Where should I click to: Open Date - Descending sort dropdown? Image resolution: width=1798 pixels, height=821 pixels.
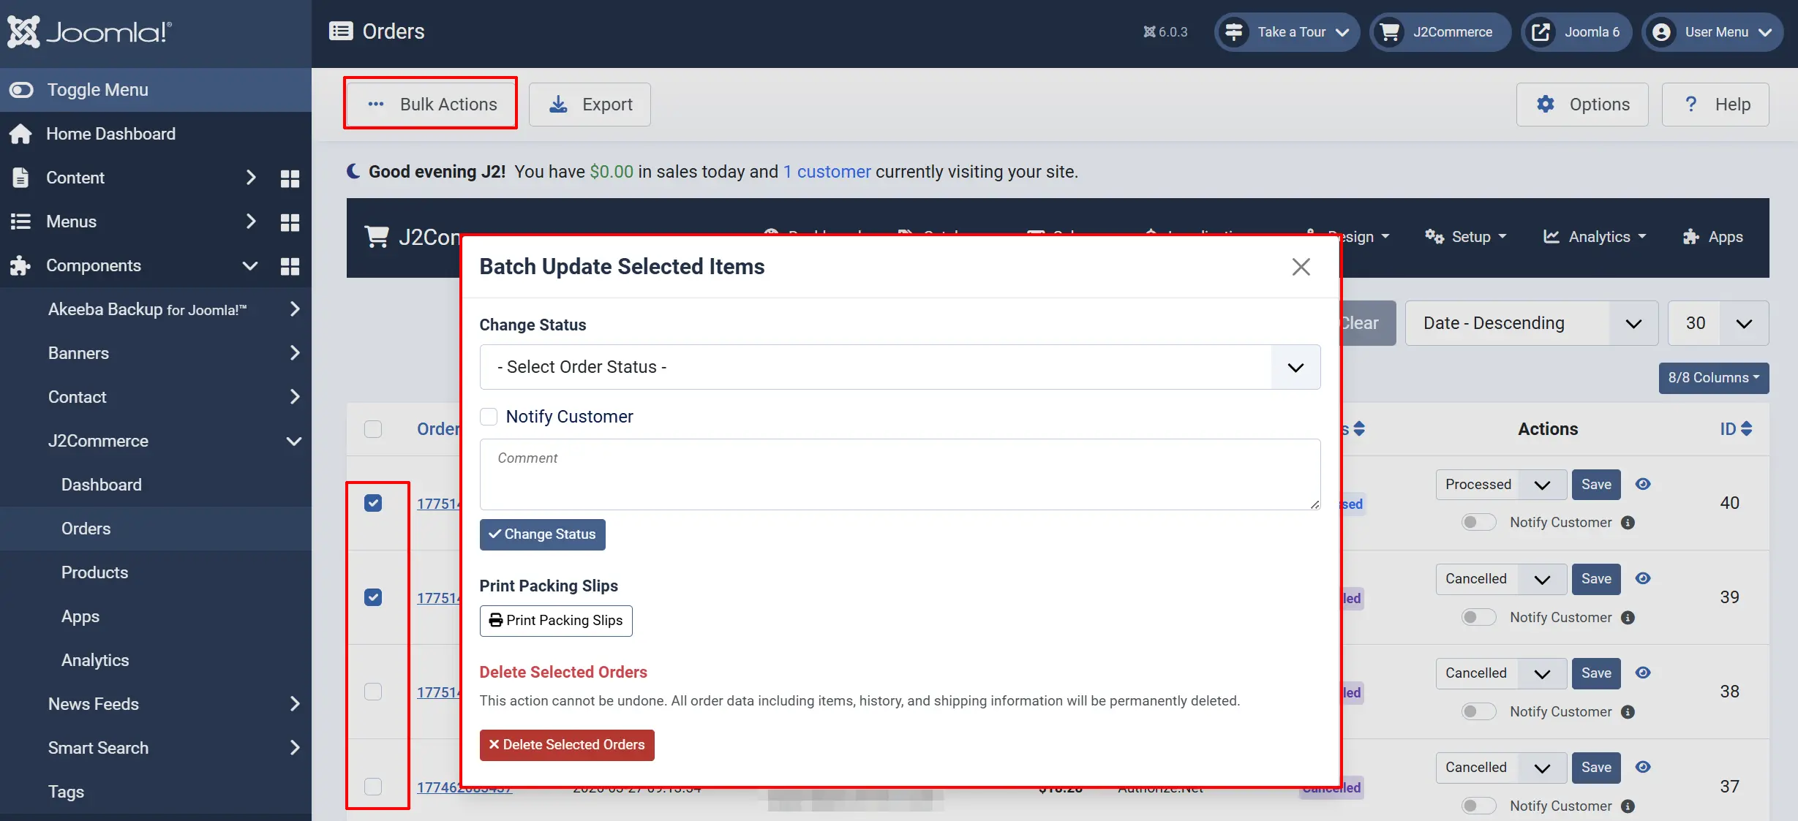click(1532, 323)
